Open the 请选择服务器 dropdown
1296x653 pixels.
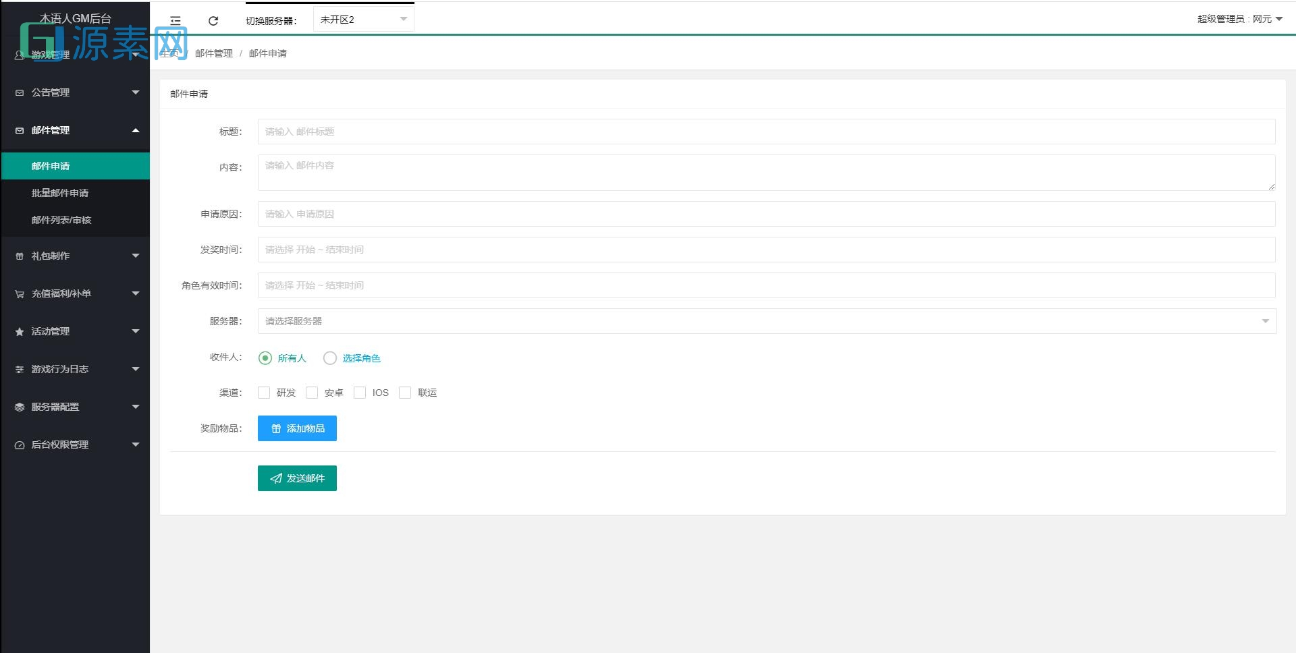[x=766, y=321]
